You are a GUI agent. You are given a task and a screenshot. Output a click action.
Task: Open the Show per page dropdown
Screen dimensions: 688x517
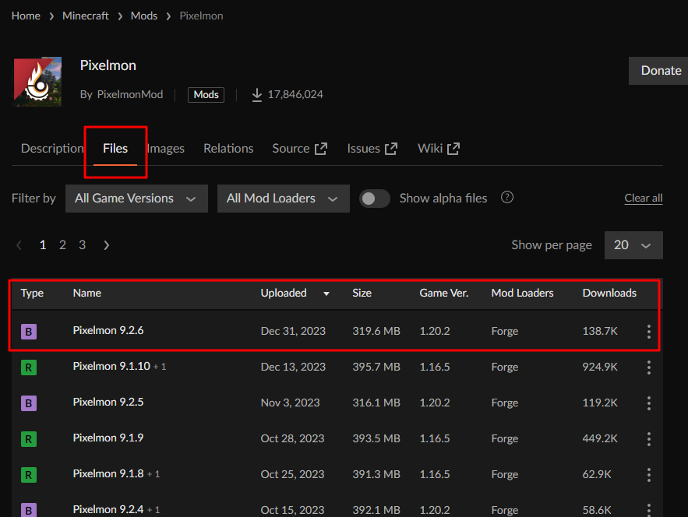pos(633,245)
